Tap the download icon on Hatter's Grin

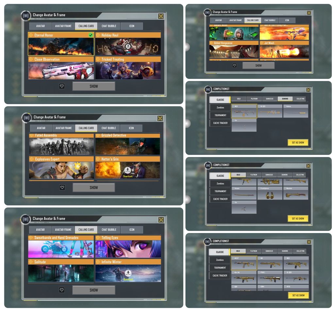(x=127, y=170)
